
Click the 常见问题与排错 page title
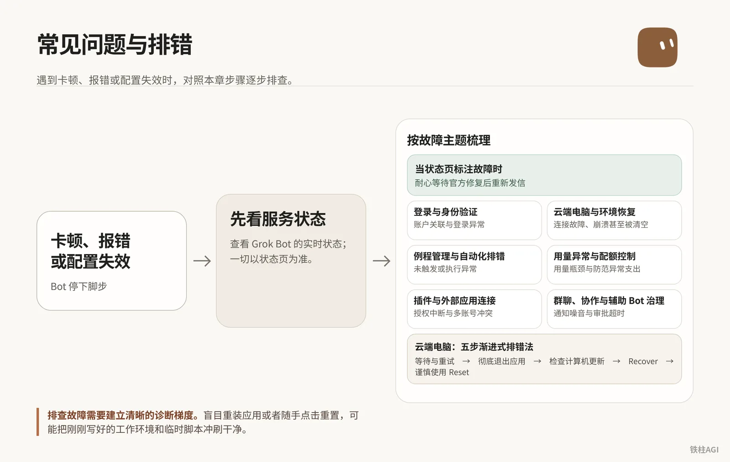(x=115, y=45)
